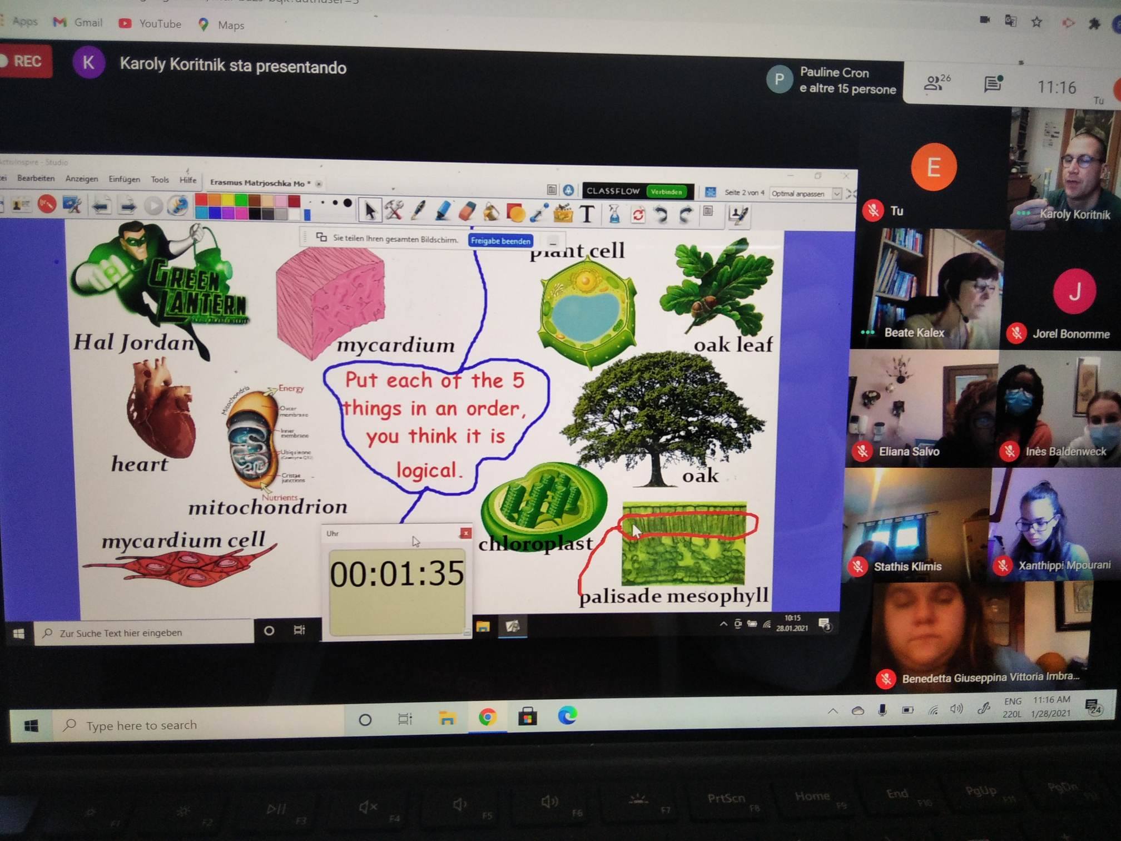Click Freigabe beenden button
The image size is (1121, 841).
click(x=500, y=241)
